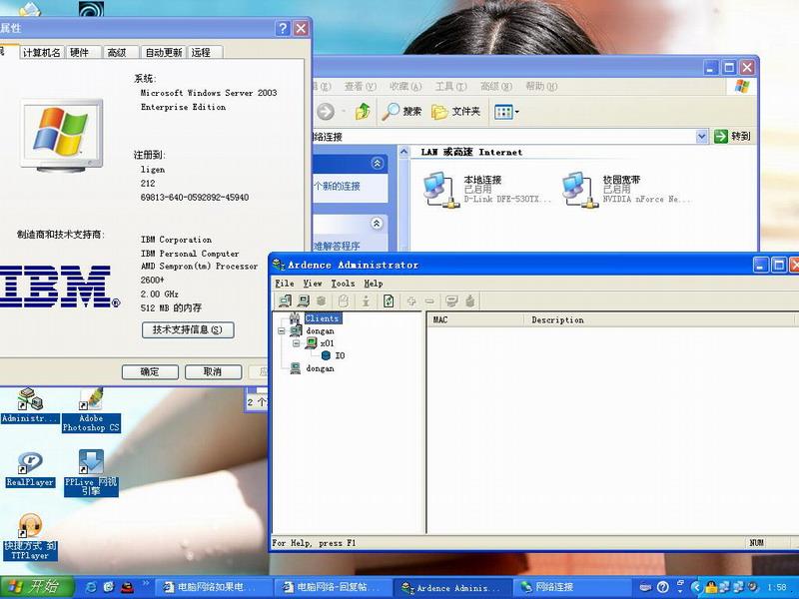Switch to the 硬件 hardware tab
The width and height of the screenshot is (799, 599).
pyautogui.click(x=79, y=53)
